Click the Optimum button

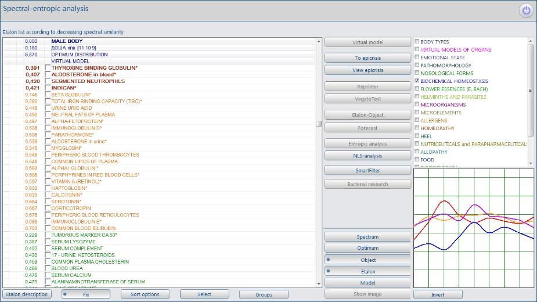367,248
